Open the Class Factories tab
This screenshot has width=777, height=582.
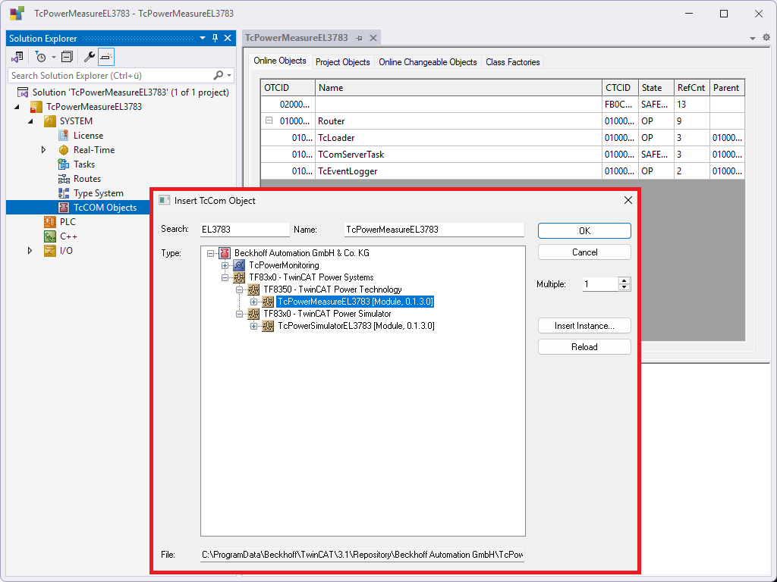click(512, 62)
